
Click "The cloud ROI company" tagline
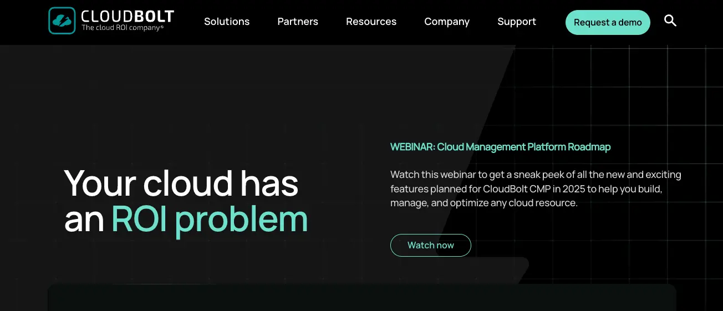123,27
